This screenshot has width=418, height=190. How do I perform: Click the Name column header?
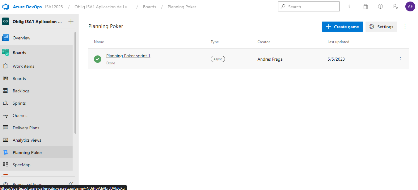click(x=99, y=42)
